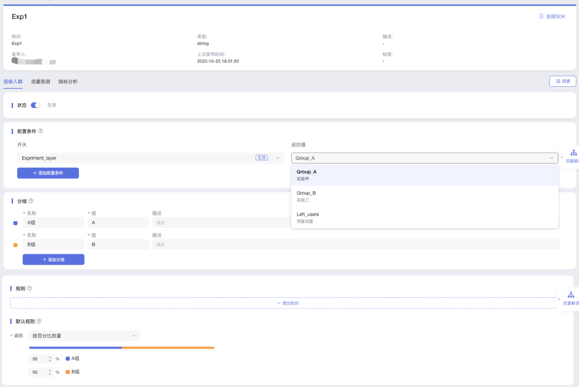Open the 按百分比放量 return dropdown
This screenshot has height=387, width=579.
click(84, 336)
